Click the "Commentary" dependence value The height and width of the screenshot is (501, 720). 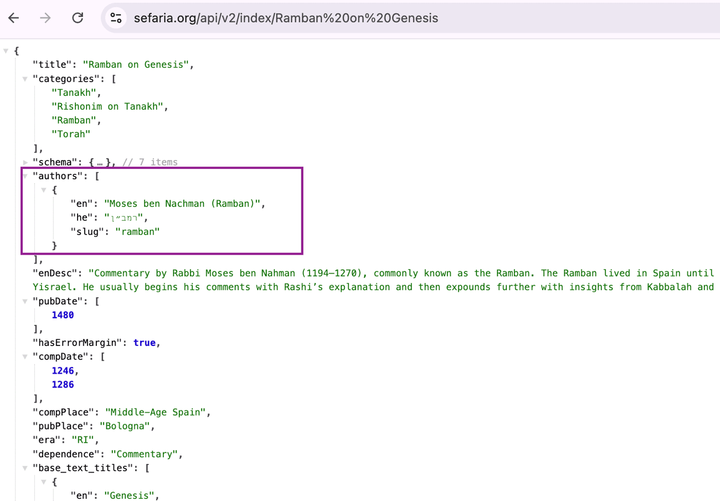(x=144, y=454)
